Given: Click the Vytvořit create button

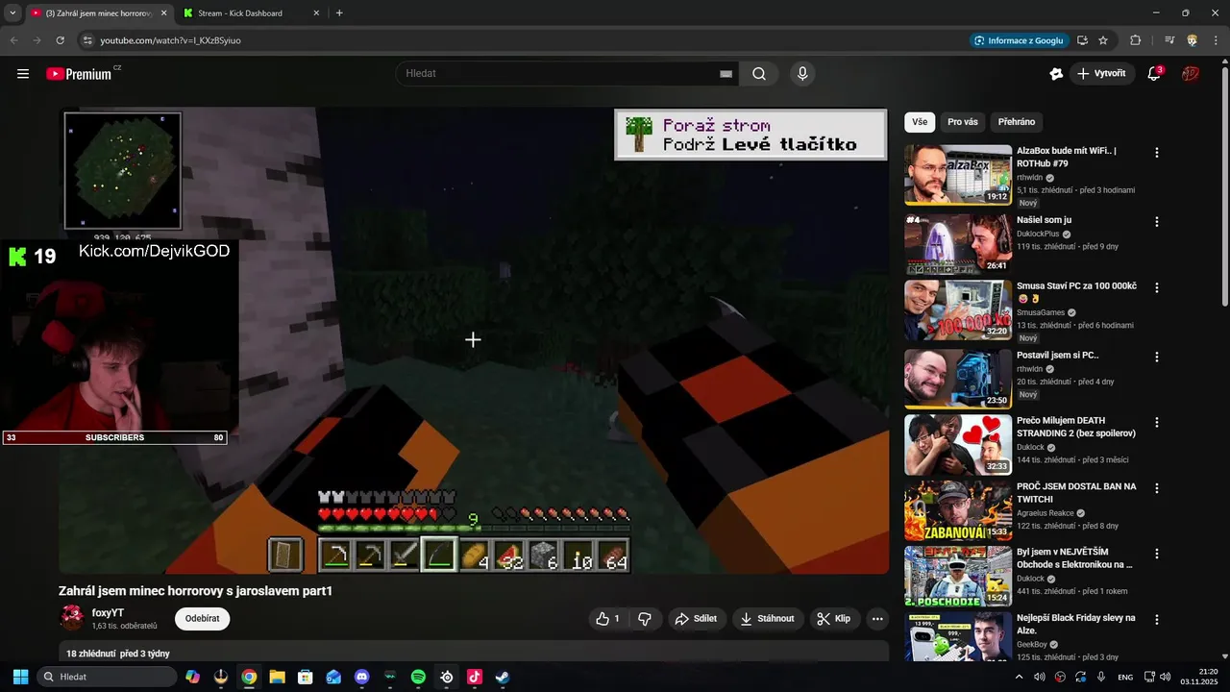Looking at the screenshot, I should pos(1102,74).
